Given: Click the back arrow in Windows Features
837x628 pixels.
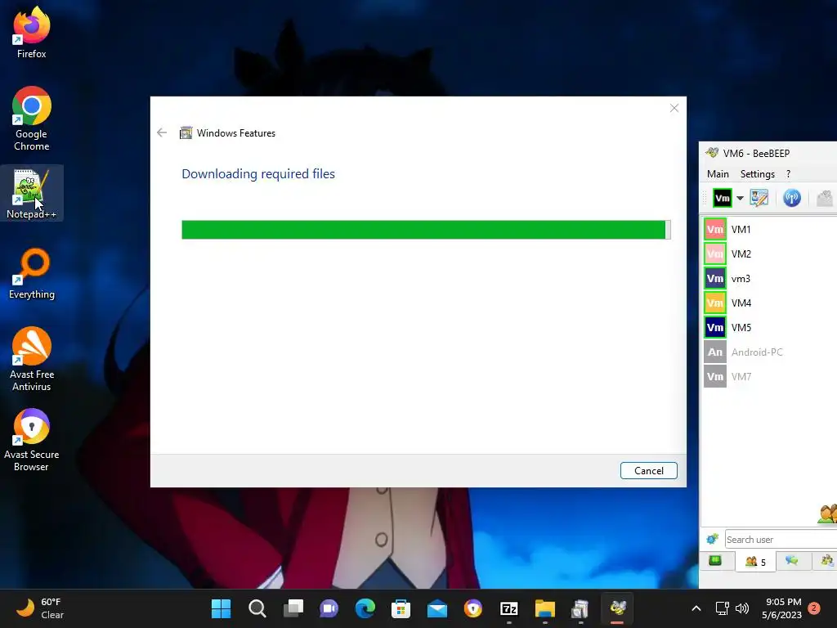Looking at the screenshot, I should 162,132.
